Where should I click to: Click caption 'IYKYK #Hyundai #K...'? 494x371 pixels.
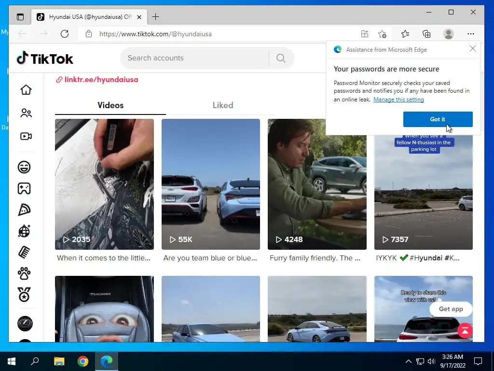coord(418,258)
